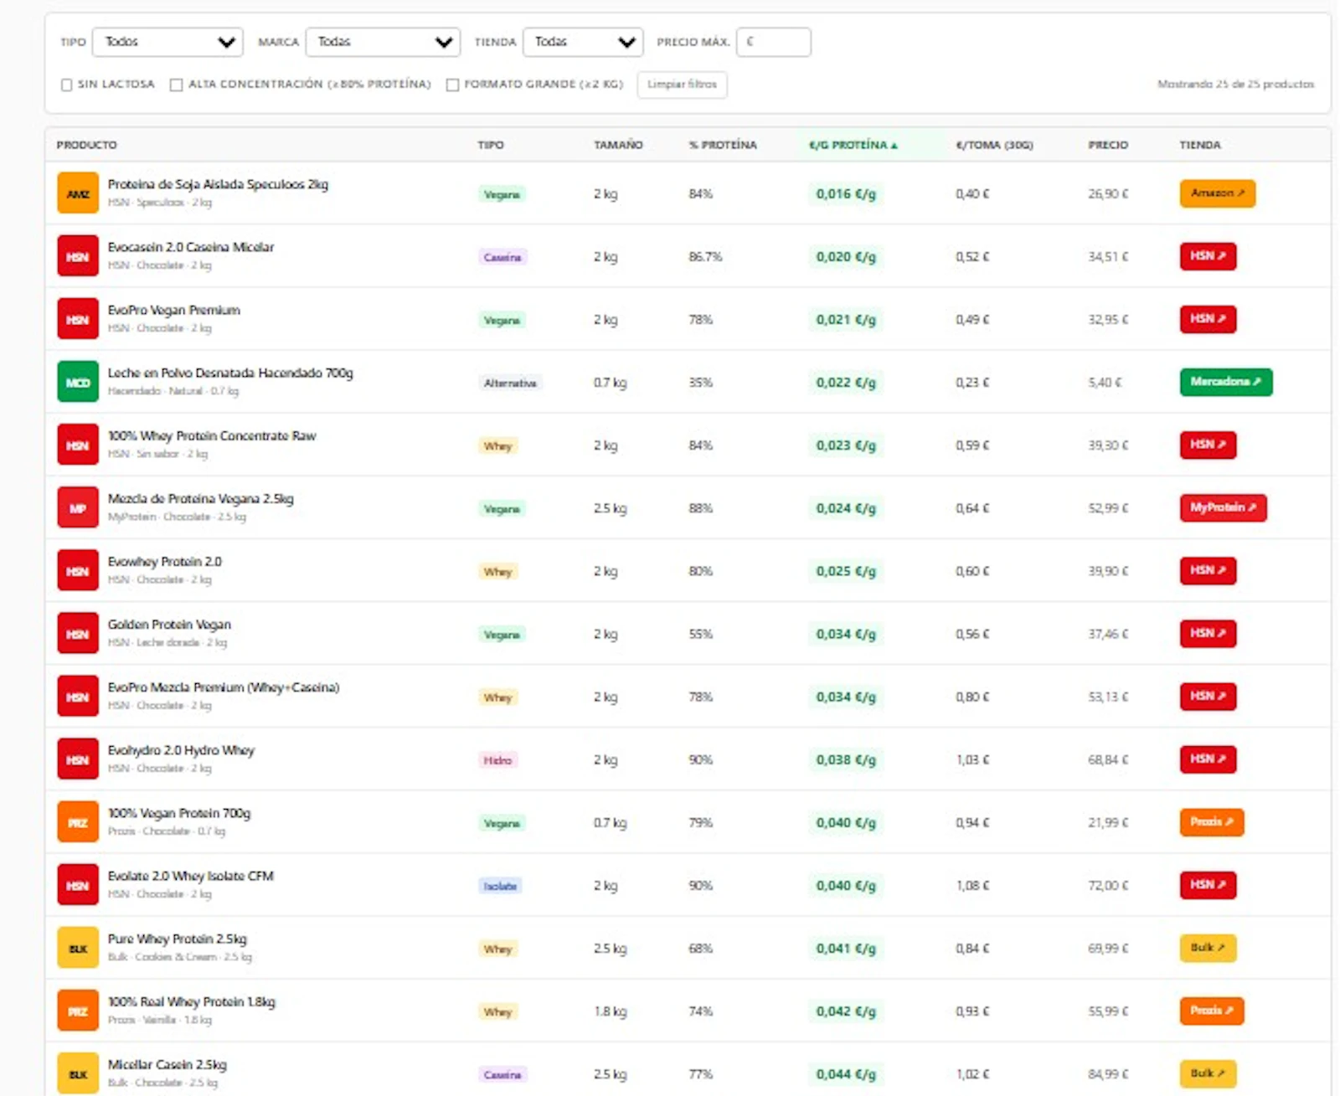Click BLK icon for Micellar Casein 2.5kg
This screenshot has height=1096, width=1340.
click(x=78, y=1073)
